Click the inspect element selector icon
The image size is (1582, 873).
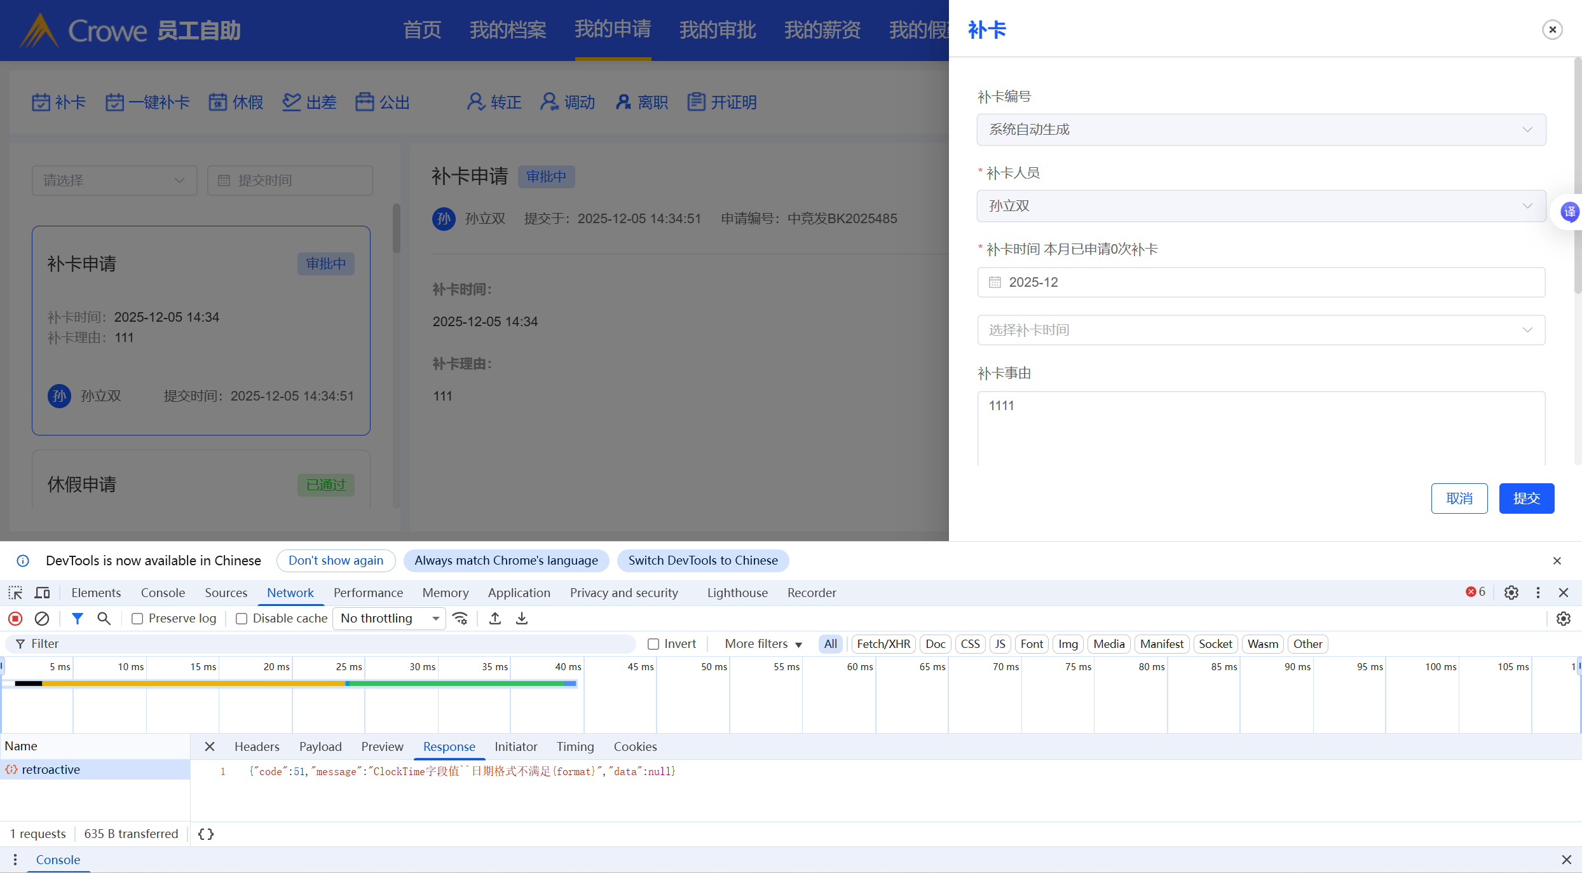(x=15, y=593)
